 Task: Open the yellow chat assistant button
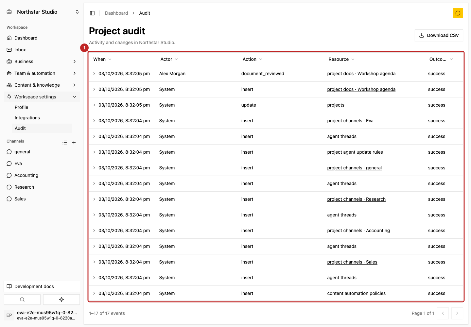pyautogui.click(x=458, y=13)
